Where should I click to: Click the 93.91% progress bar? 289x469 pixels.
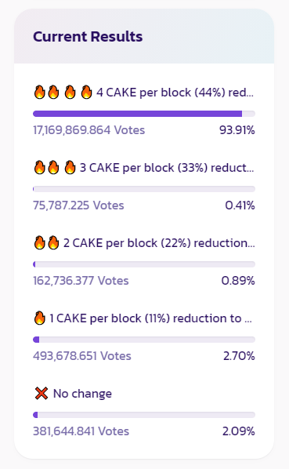[144, 114]
